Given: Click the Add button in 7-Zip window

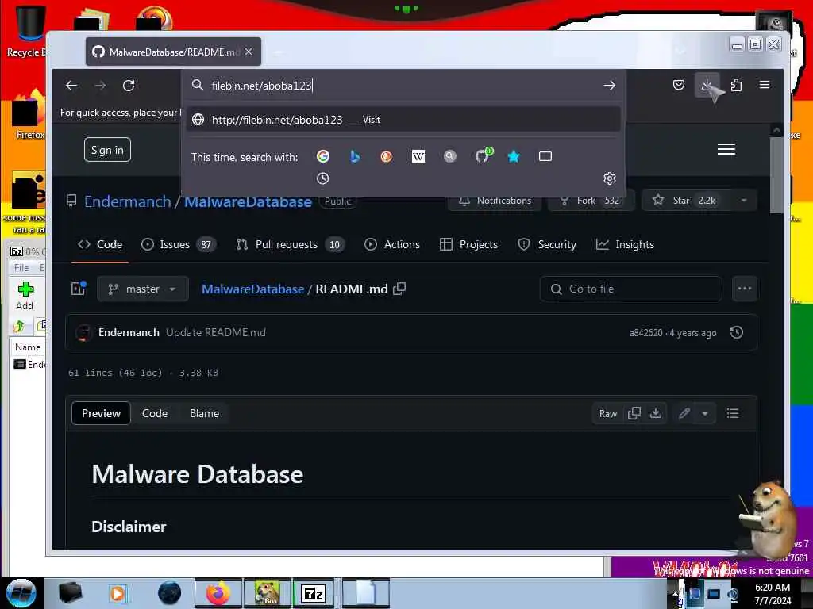Looking at the screenshot, I should (x=25, y=297).
